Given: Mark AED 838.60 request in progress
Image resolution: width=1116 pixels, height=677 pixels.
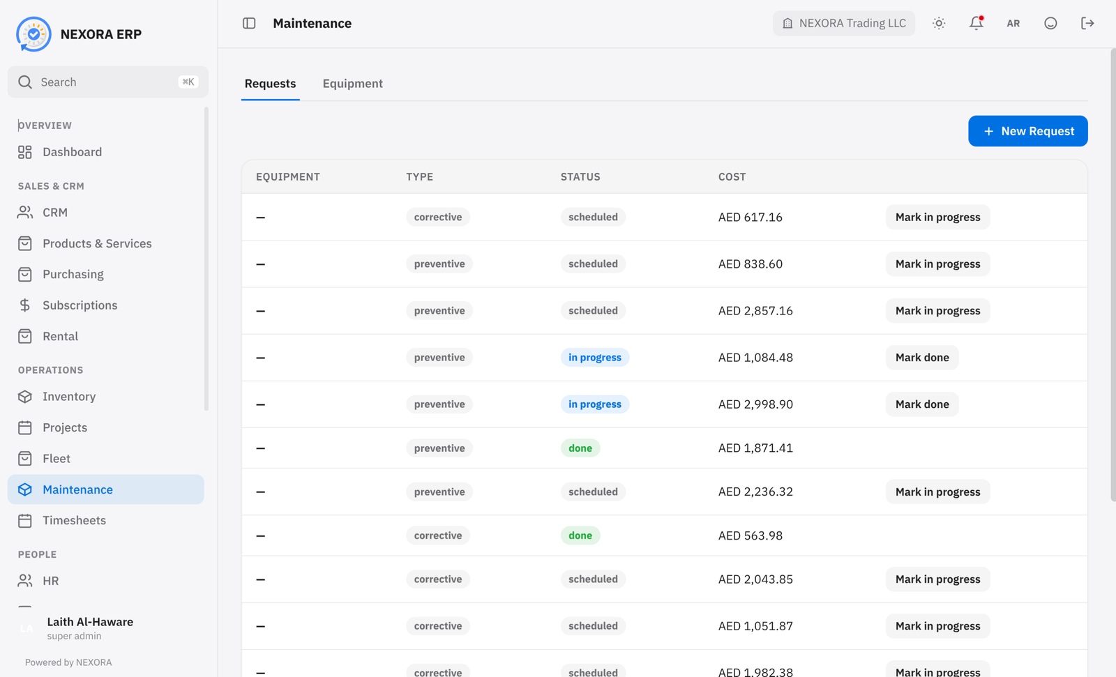Looking at the screenshot, I should click(937, 264).
